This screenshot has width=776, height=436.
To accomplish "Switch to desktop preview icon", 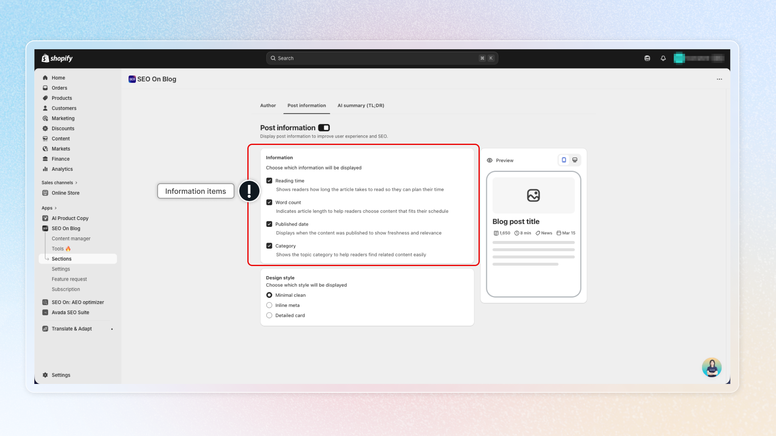I will 575,160.
